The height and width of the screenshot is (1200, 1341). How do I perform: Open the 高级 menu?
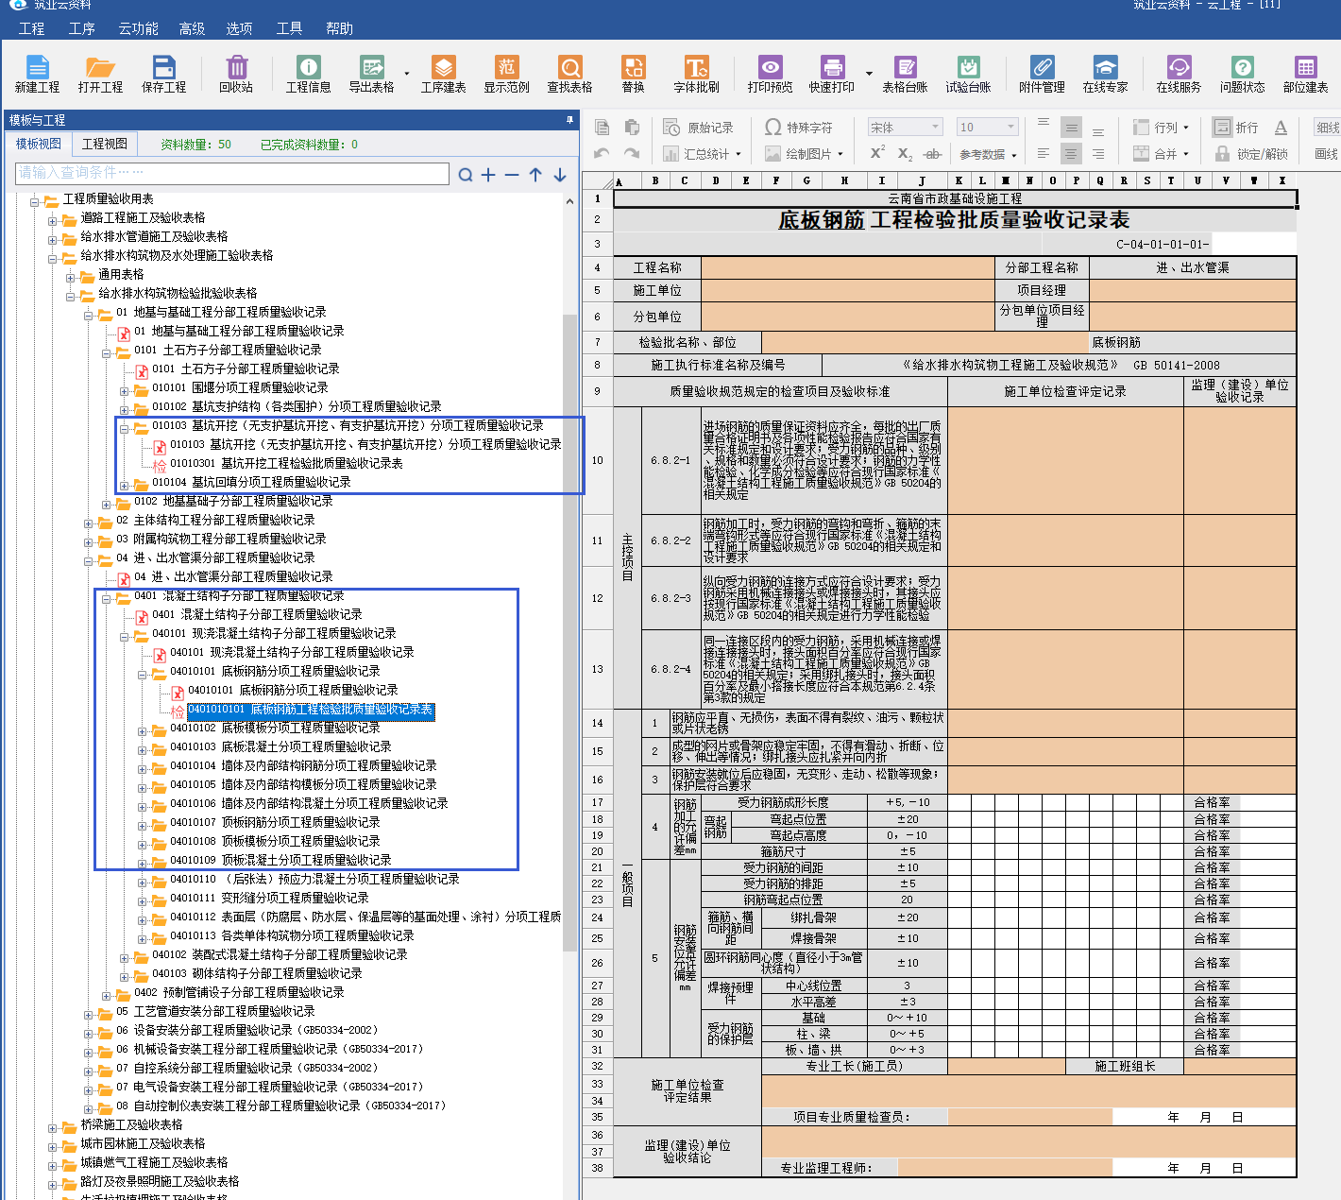click(192, 28)
